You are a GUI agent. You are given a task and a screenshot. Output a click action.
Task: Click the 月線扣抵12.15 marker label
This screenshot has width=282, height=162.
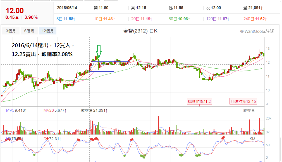(243, 101)
